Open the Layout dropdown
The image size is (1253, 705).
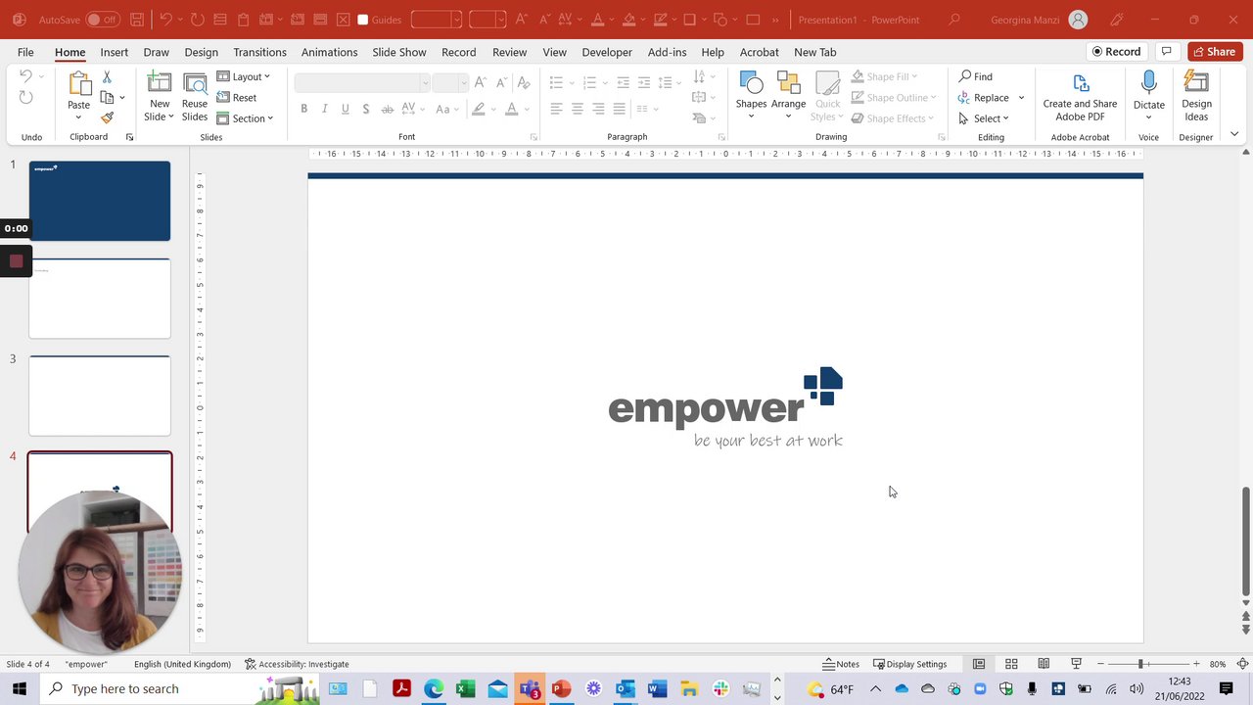coord(243,76)
